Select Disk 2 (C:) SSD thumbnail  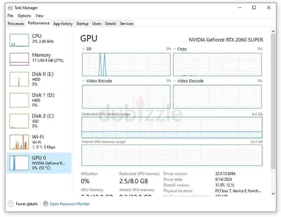[19, 120]
